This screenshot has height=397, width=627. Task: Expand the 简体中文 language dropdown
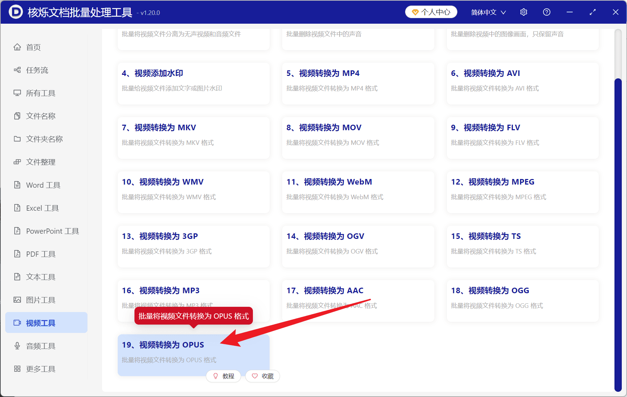tap(488, 12)
